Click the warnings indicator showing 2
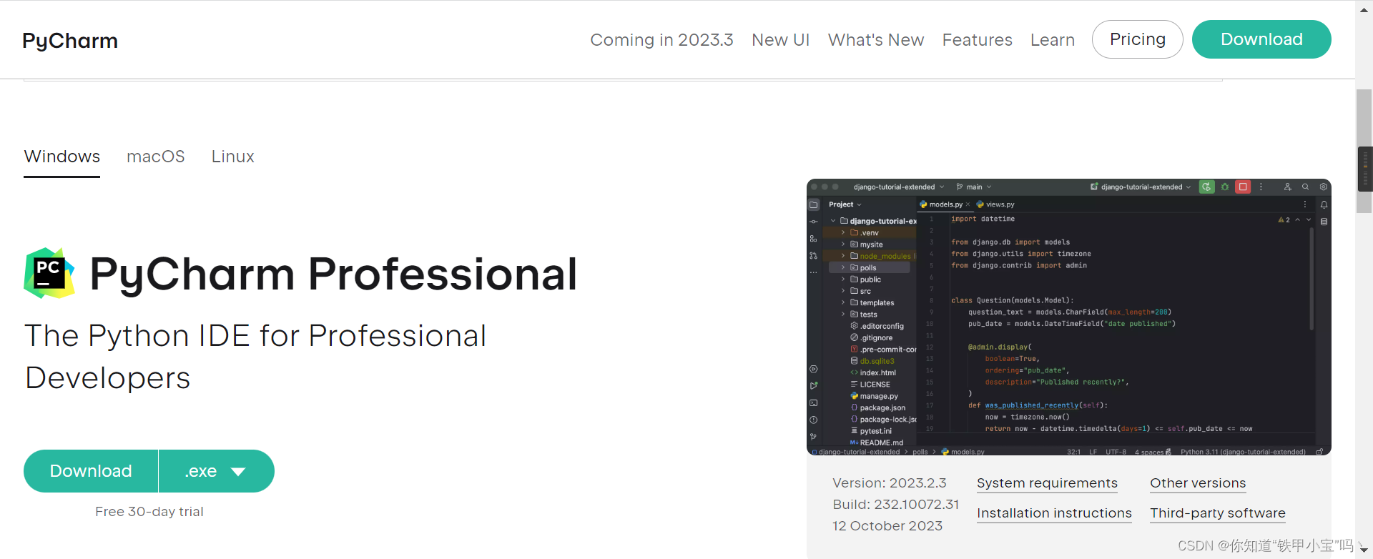Image resolution: width=1373 pixels, height=559 pixels. pos(1284,219)
